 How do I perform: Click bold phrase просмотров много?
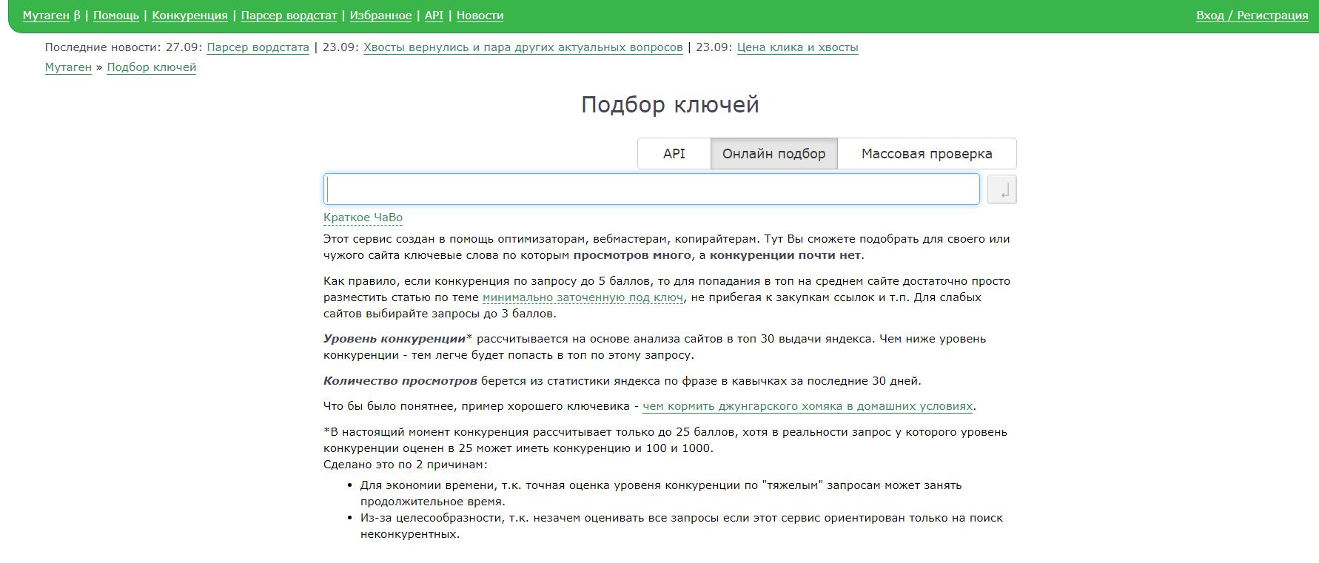point(632,255)
